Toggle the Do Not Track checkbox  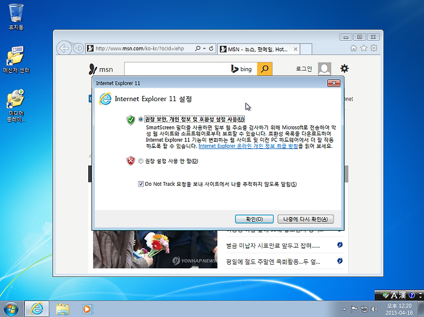141,184
